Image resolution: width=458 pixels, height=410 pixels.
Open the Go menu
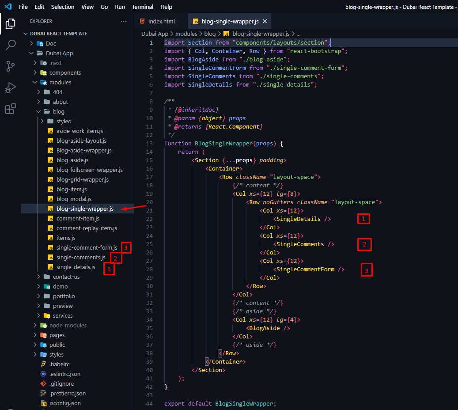[104, 7]
